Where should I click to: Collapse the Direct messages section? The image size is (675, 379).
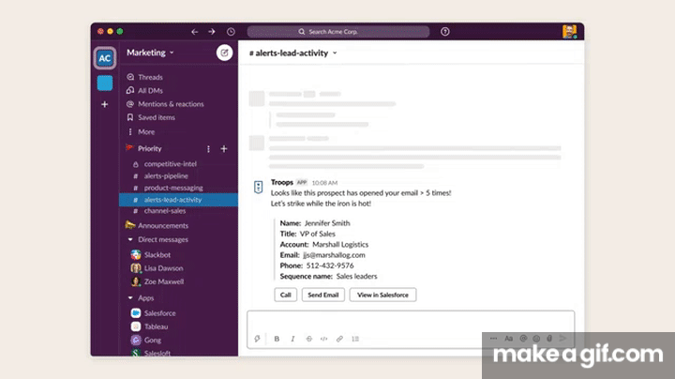[x=129, y=239]
